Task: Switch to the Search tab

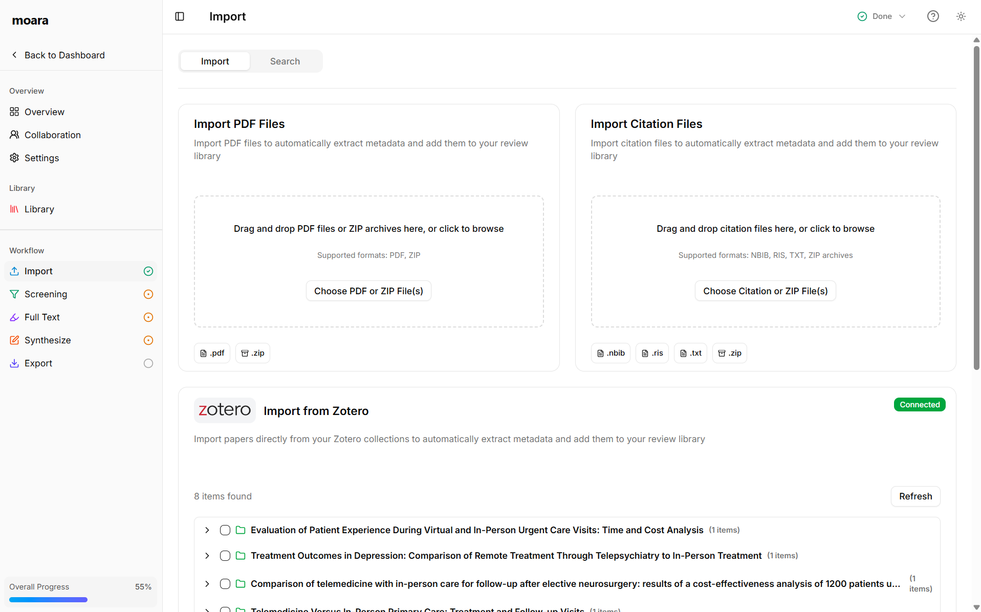Action: click(285, 61)
